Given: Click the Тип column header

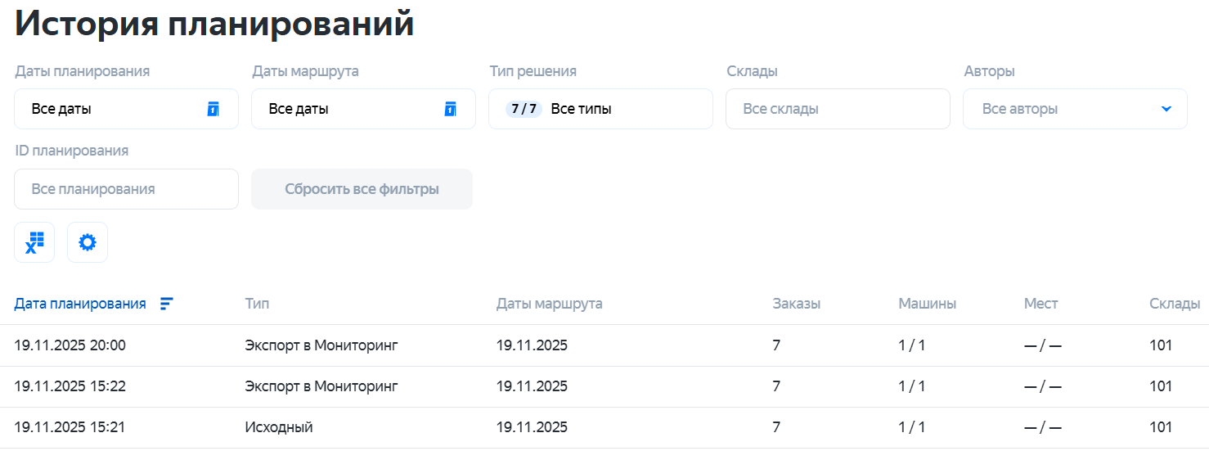Looking at the screenshot, I should click(257, 304).
